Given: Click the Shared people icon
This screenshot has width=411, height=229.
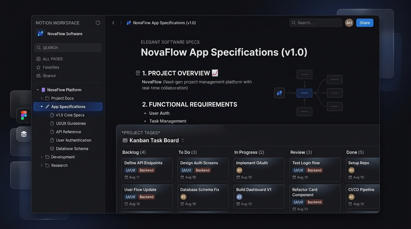Looking at the screenshot, I should 38,76.
